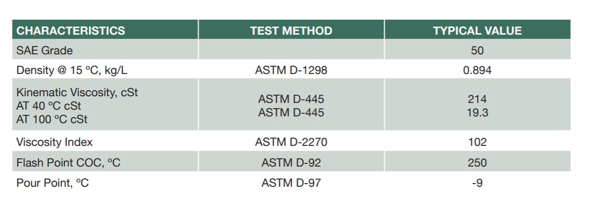The width and height of the screenshot is (591, 210).
Task: Click the SAE Grade value 50
Action: (477, 50)
